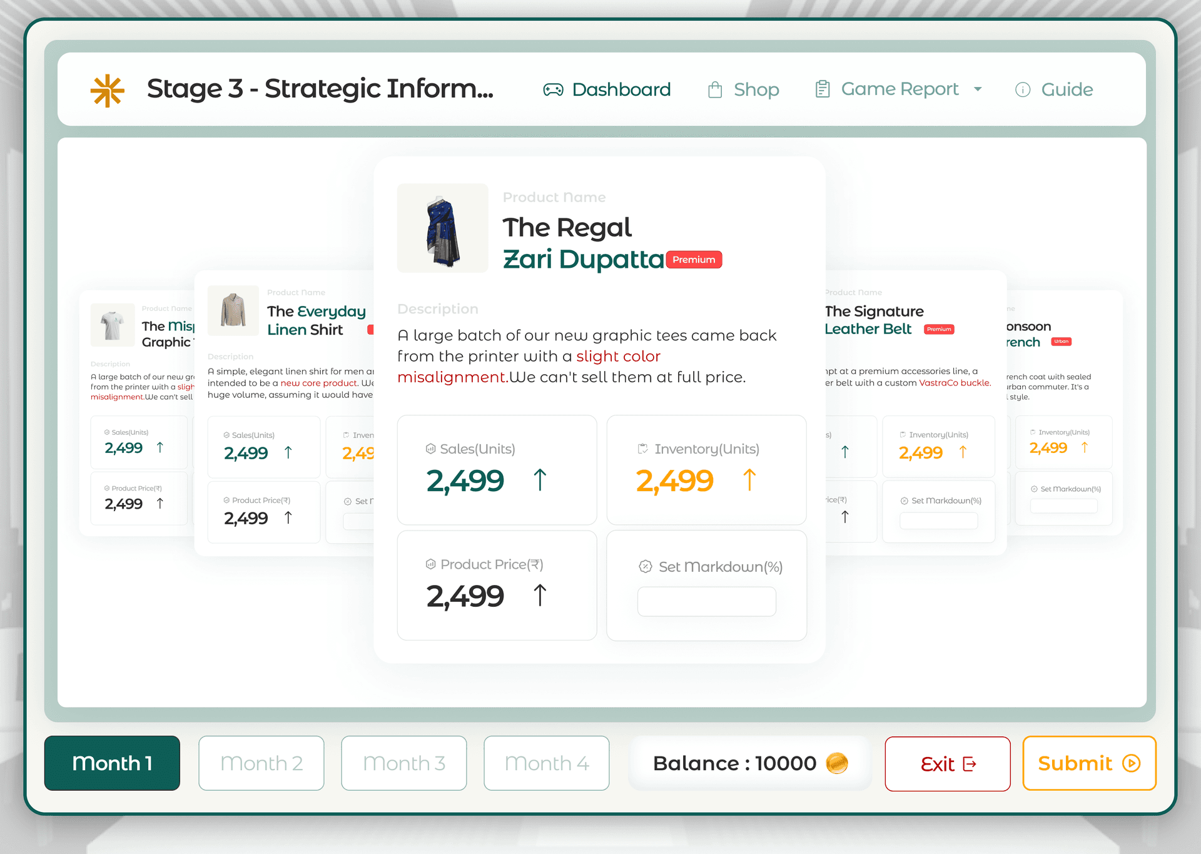Click the Guide info icon
The image size is (1201, 854).
coord(1023,89)
